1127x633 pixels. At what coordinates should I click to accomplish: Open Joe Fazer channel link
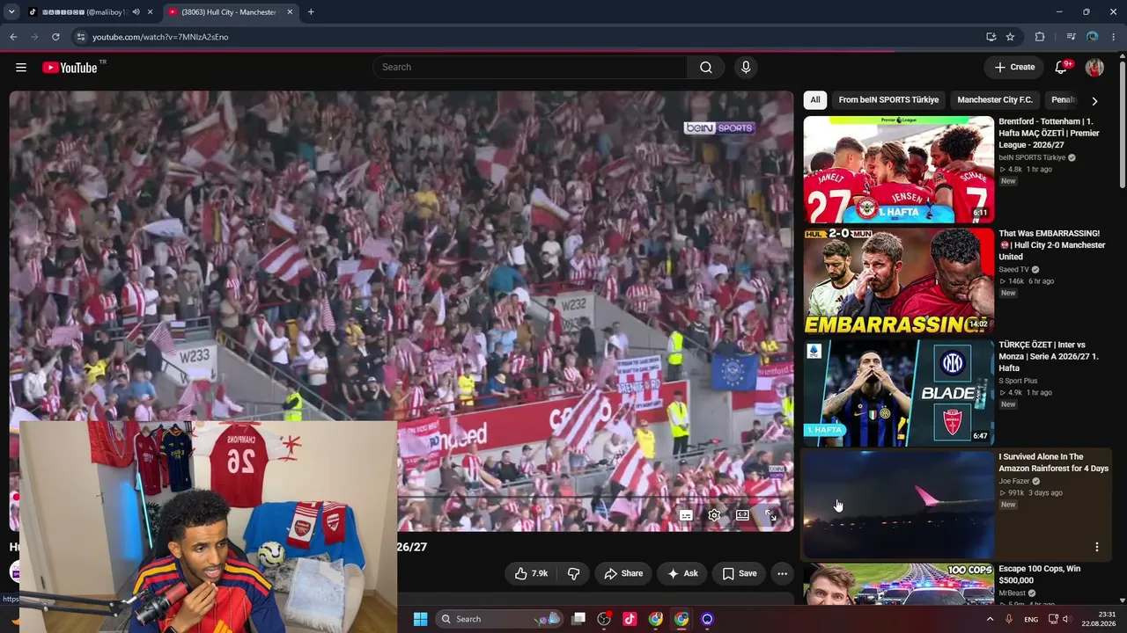coord(1014,481)
